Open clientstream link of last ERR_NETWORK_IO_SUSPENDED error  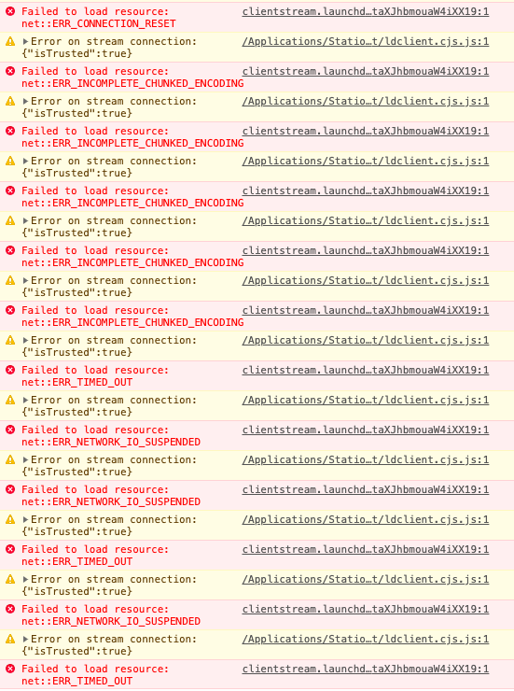(x=366, y=609)
